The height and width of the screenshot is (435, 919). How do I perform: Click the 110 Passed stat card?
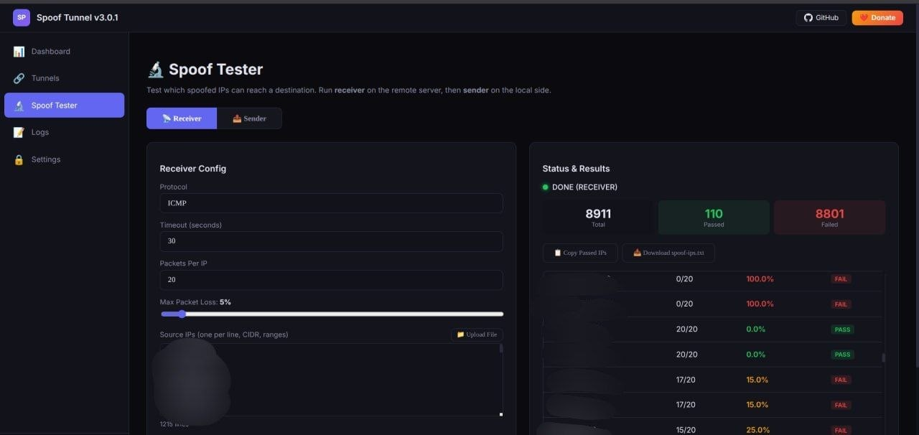click(x=714, y=217)
